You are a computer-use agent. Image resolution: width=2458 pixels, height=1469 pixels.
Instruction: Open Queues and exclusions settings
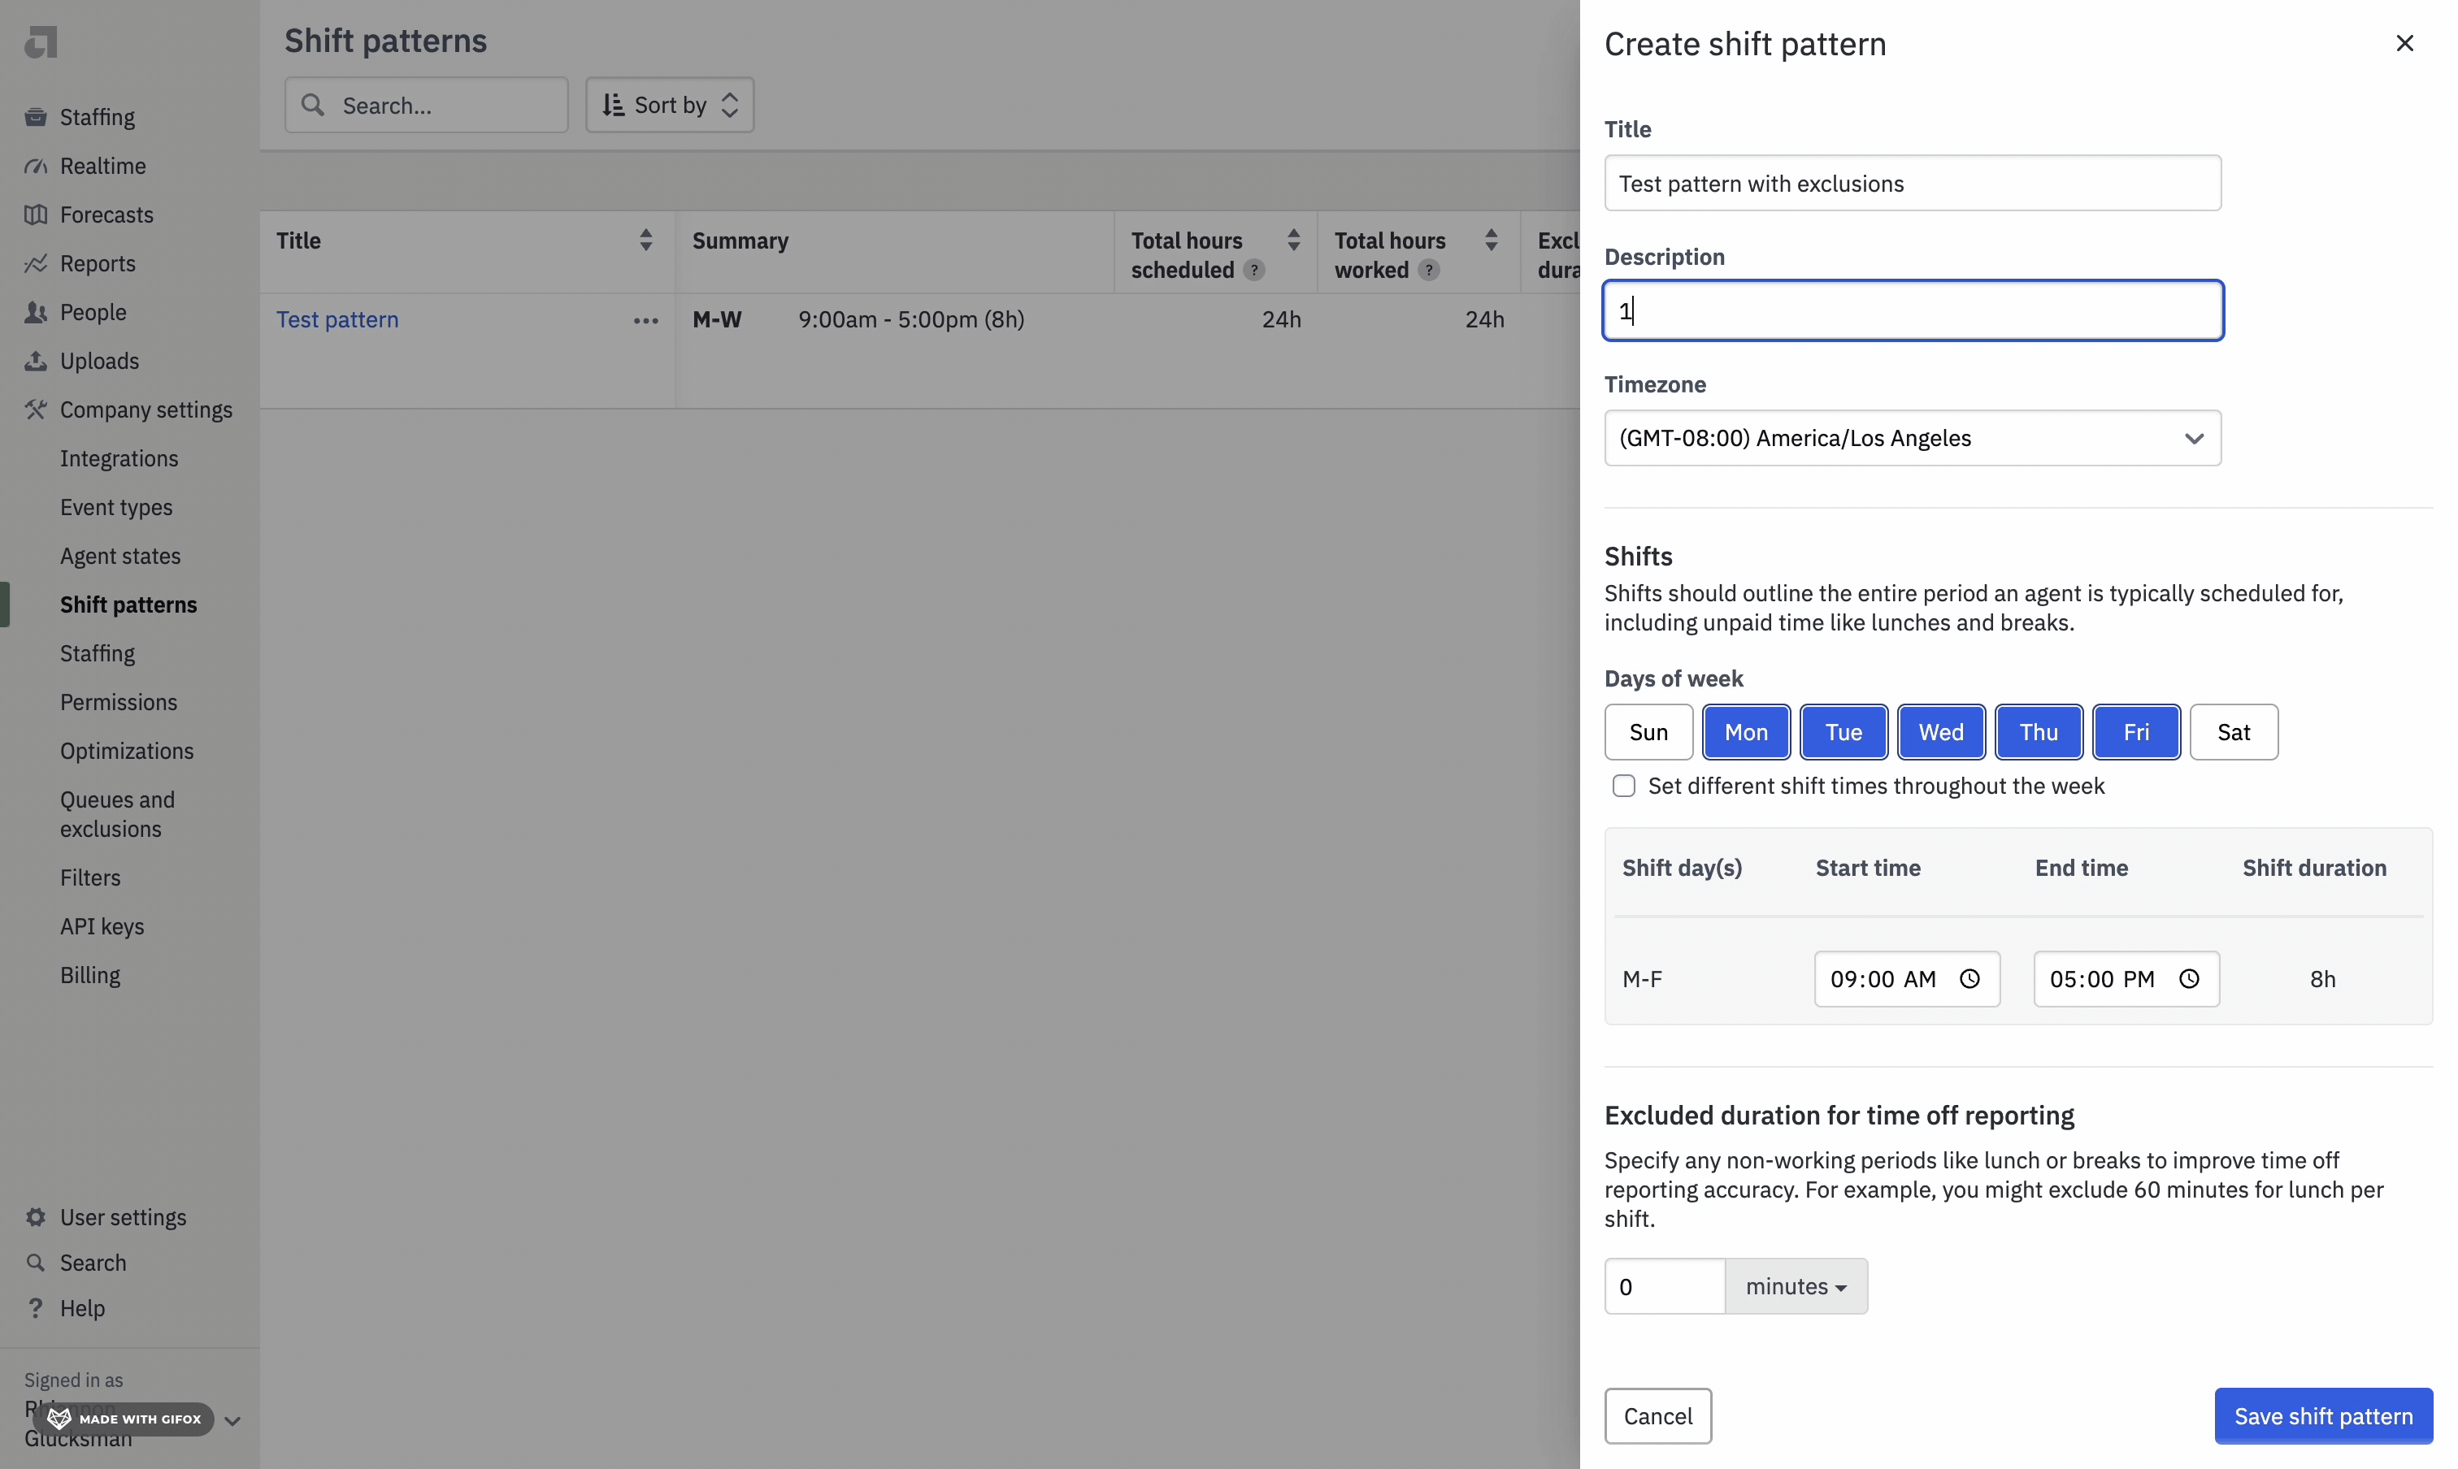click(x=117, y=813)
